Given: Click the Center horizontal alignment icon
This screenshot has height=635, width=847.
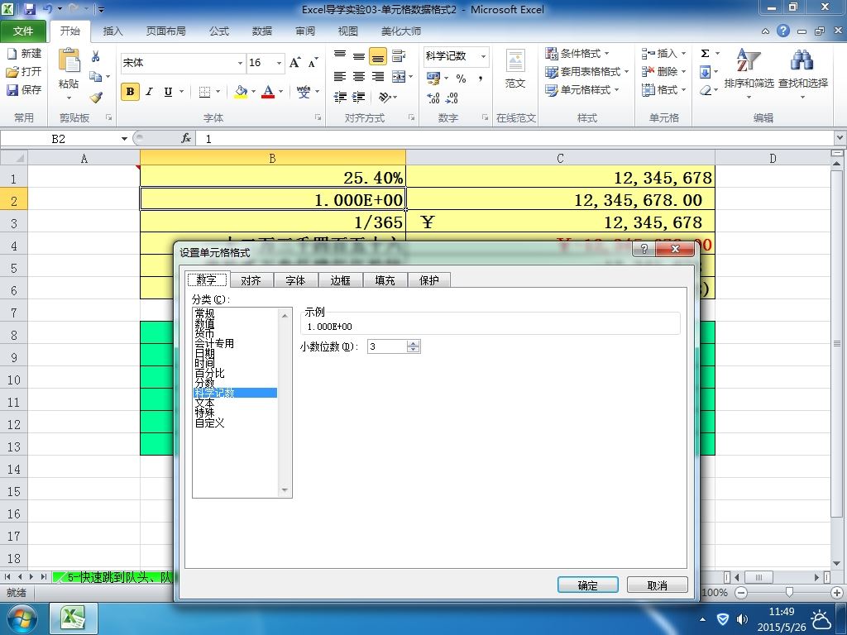Looking at the screenshot, I should (x=359, y=77).
